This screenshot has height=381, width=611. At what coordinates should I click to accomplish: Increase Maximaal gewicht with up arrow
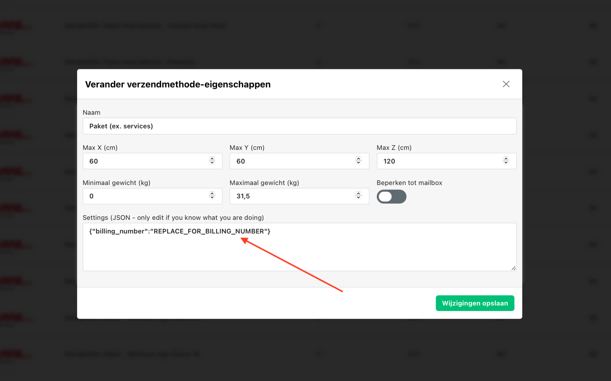[x=358, y=193]
